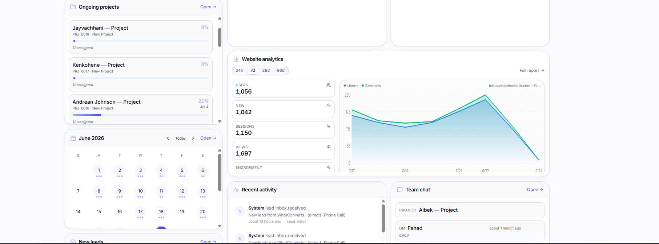The height and width of the screenshot is (244, 659).
Task: Select the 90d analytics range
Action: 281,70
